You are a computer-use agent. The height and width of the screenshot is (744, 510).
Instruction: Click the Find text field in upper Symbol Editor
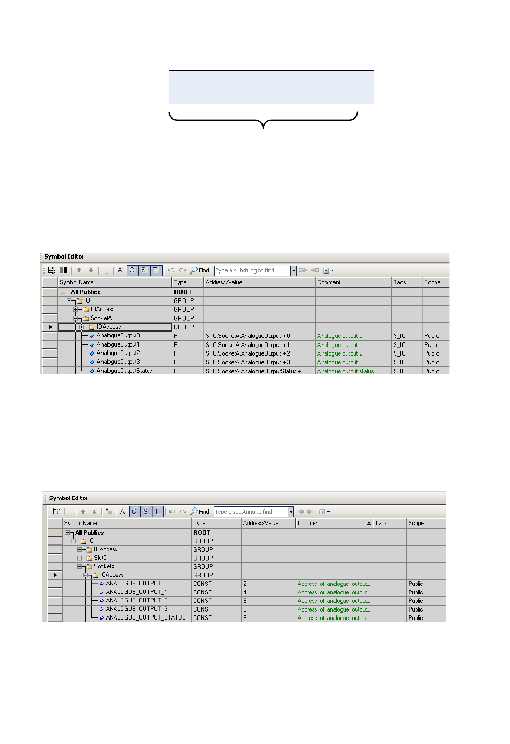click(x=252, y=270)
